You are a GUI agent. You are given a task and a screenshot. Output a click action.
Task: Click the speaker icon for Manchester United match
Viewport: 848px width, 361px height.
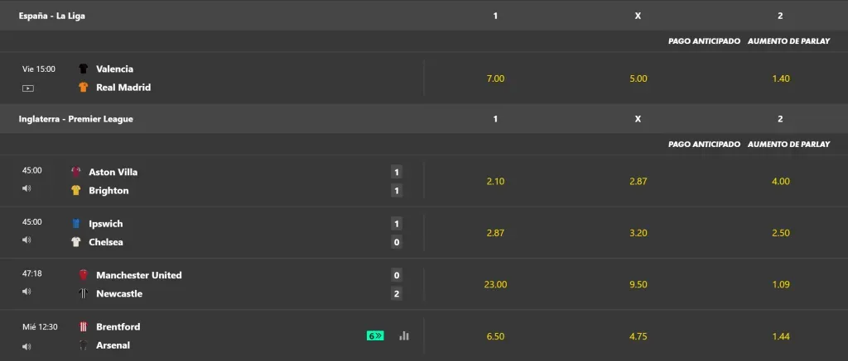click(26, 292)
